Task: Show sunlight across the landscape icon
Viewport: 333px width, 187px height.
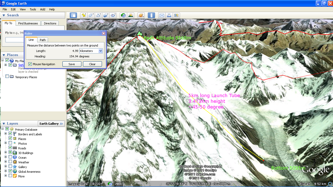Action: pos(131,15)
